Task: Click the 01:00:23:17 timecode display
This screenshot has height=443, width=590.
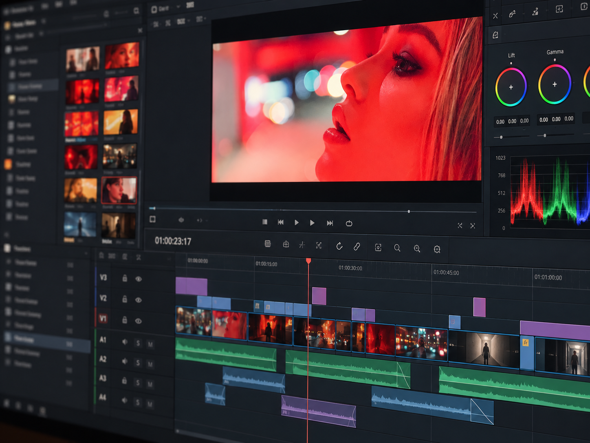Action: (x=173, y=241)
